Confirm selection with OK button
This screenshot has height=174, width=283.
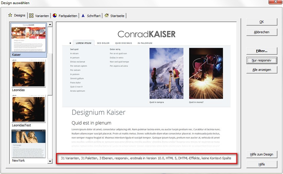point(262,22)
